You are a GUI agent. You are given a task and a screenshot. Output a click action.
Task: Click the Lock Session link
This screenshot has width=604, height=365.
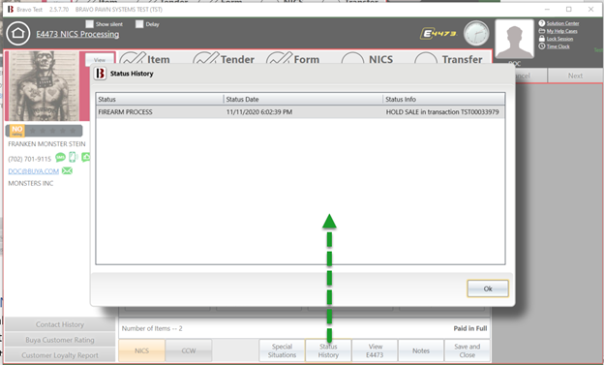coord(559,39)
